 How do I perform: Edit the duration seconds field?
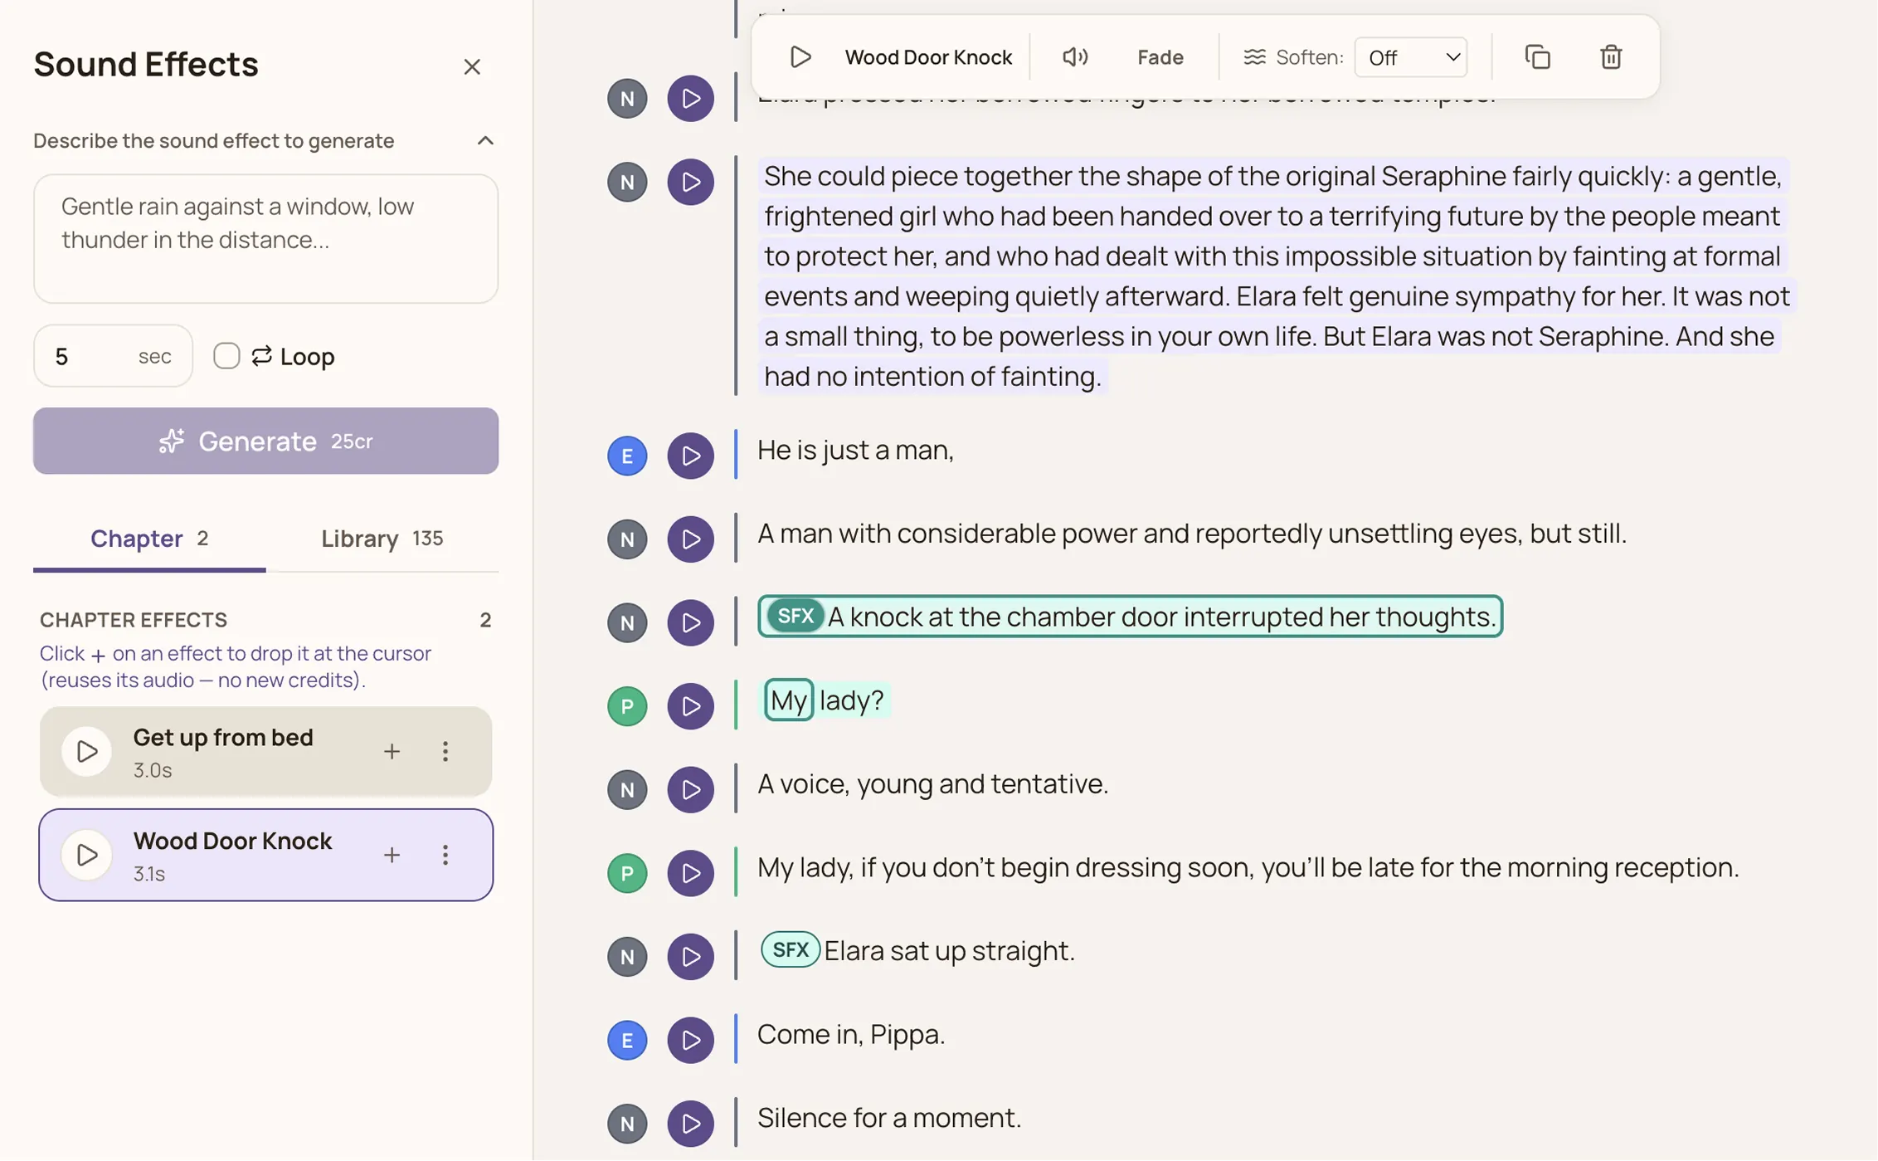pyautogui.click(x=113, y=355)
